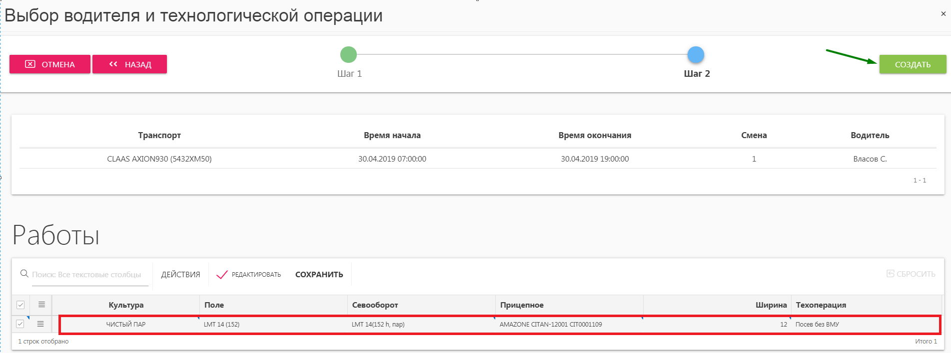Sort by the Техоперация column header
951x353 pixels.
[866, 305]
